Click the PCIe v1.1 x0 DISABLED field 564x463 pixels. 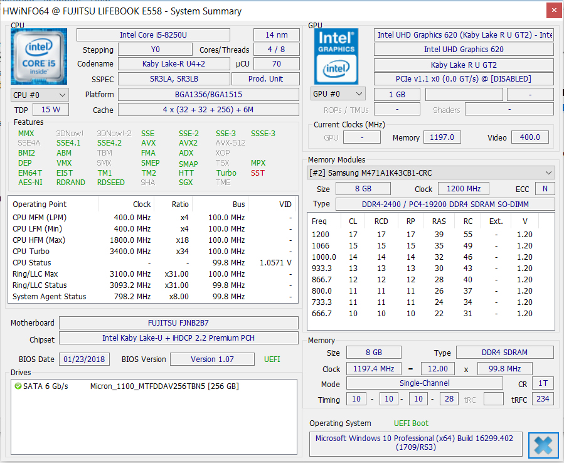coord(464,79)
